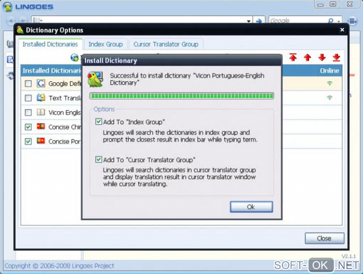Click the Google search field in Lingoes window
Screen dimensions: 363x274
tap(298, 21)
